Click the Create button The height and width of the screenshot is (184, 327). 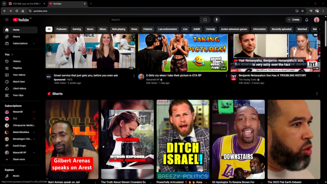[x=294, y=20]
